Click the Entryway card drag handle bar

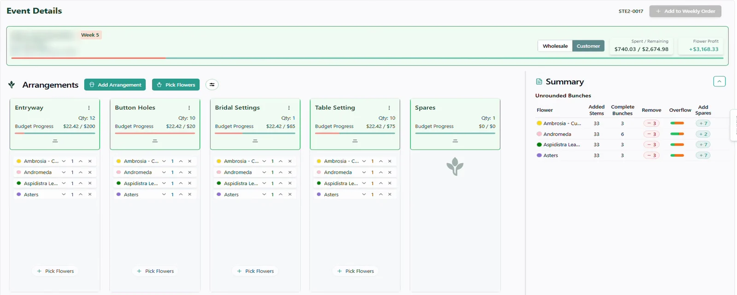pyautogui.click(x=55, y=141)
